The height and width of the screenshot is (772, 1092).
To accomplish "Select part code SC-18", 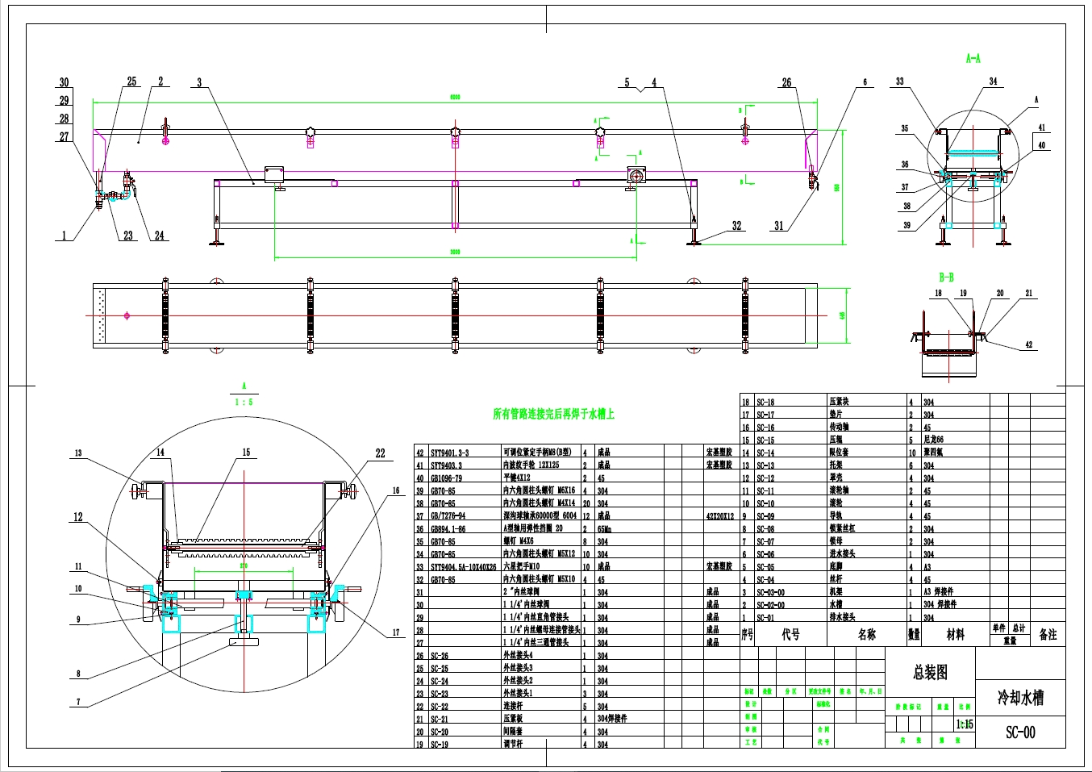I will tap(765, 403).
